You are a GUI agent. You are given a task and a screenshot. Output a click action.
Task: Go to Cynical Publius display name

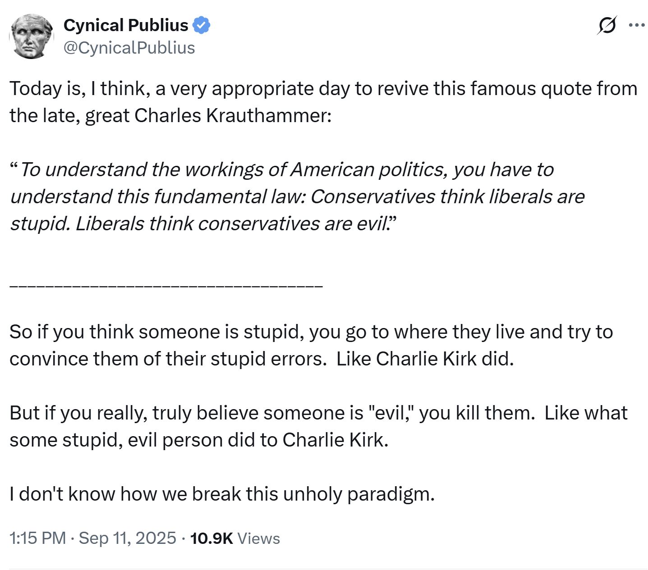coord(126,25)
